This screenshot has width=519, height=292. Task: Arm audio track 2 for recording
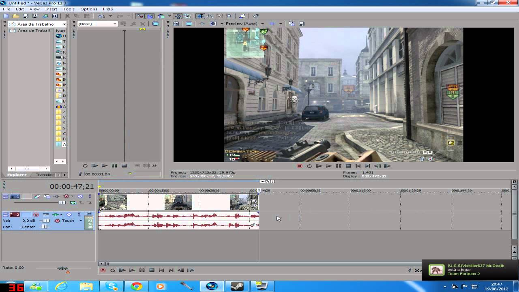point(36,215)
